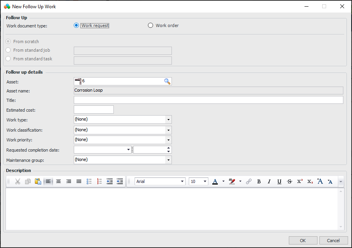Select the Work order radio button
Screen dimensions: 352x248
(x=150, y=25)
